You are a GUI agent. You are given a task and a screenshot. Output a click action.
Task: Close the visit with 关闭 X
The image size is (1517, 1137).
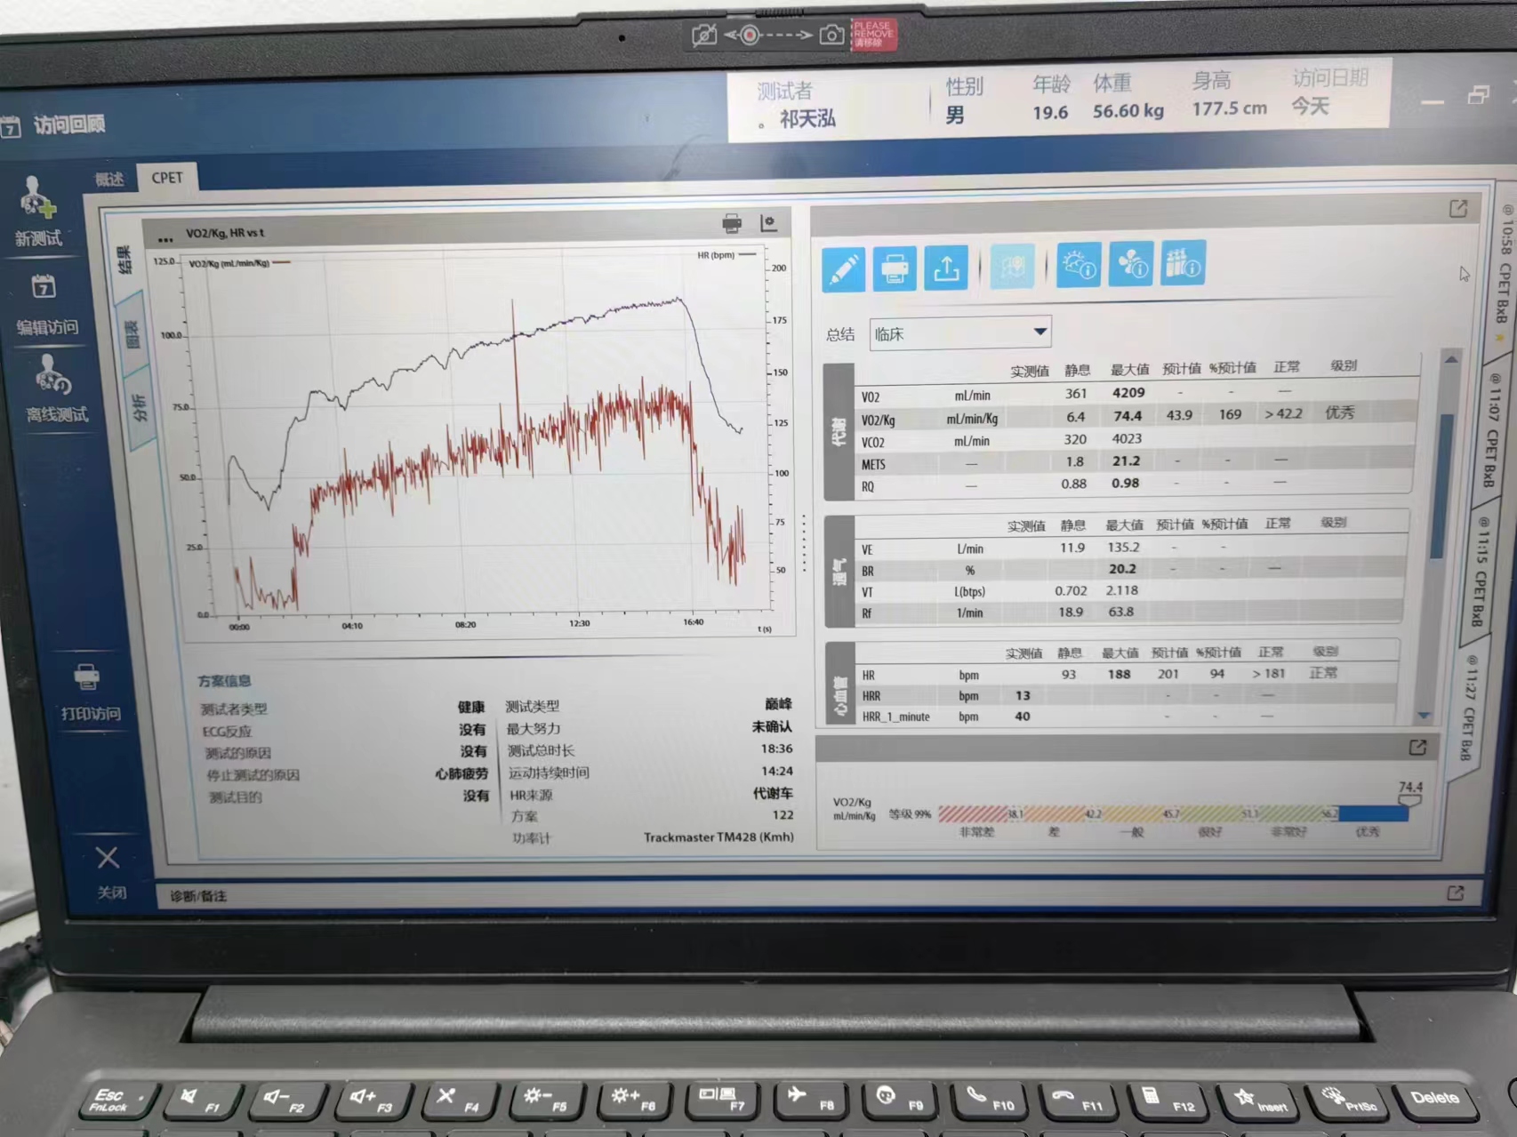(108, 858)
